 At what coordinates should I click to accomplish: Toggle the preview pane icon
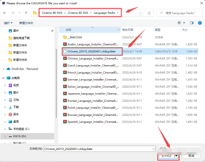tap(192, 23)
